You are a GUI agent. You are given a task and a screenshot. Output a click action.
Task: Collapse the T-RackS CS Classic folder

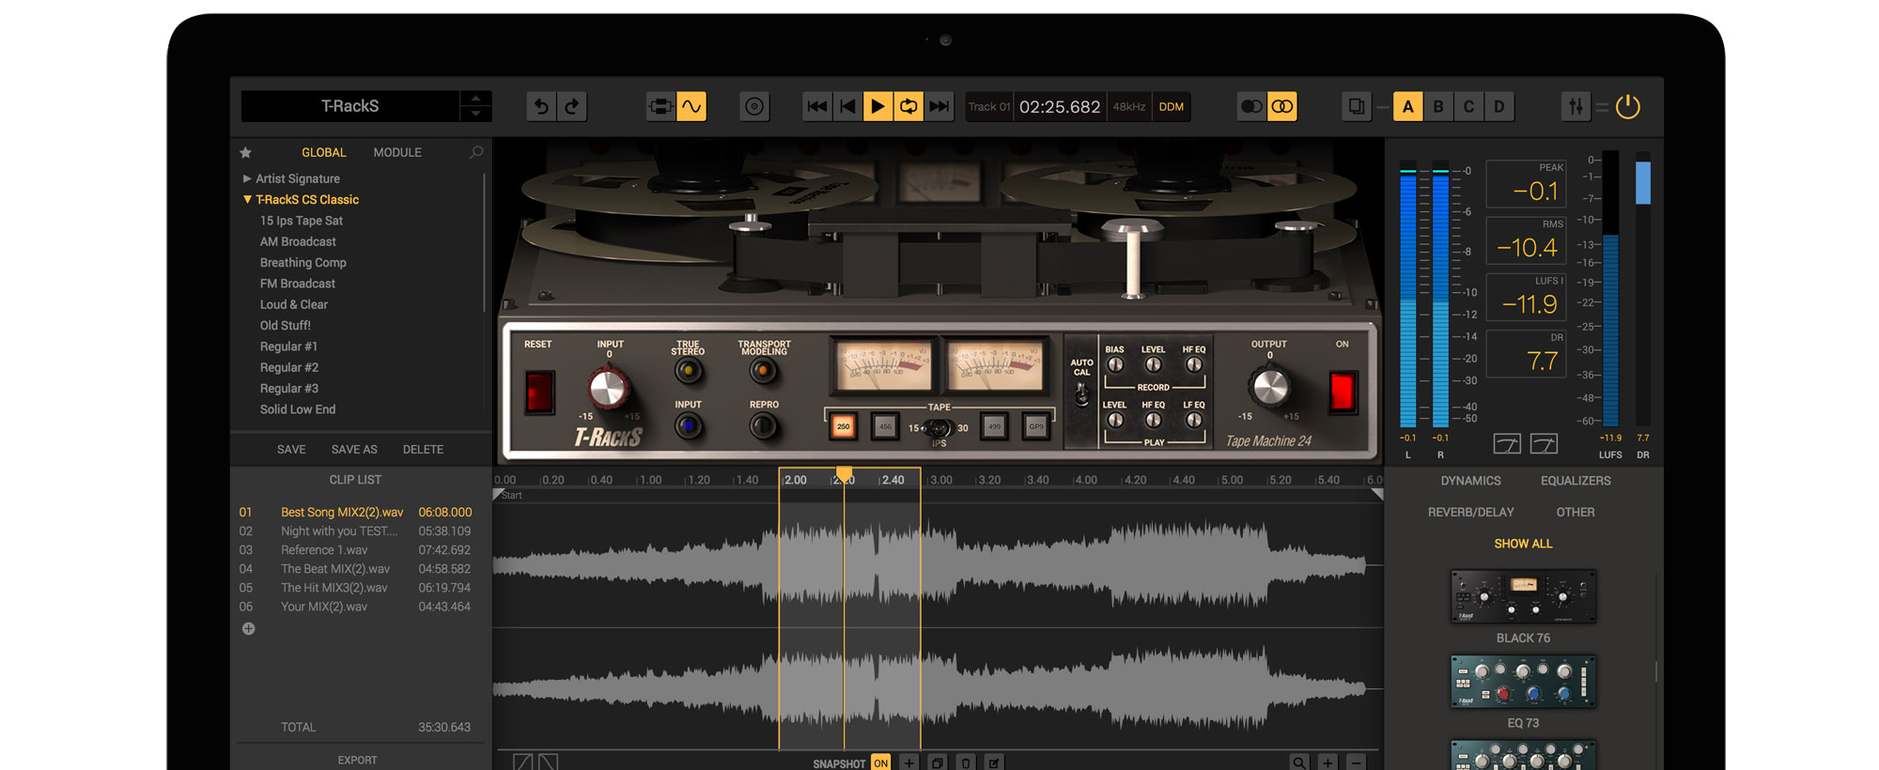(x=247, y=200)
